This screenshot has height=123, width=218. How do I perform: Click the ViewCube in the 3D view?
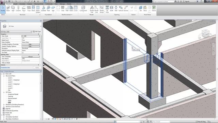205,33
